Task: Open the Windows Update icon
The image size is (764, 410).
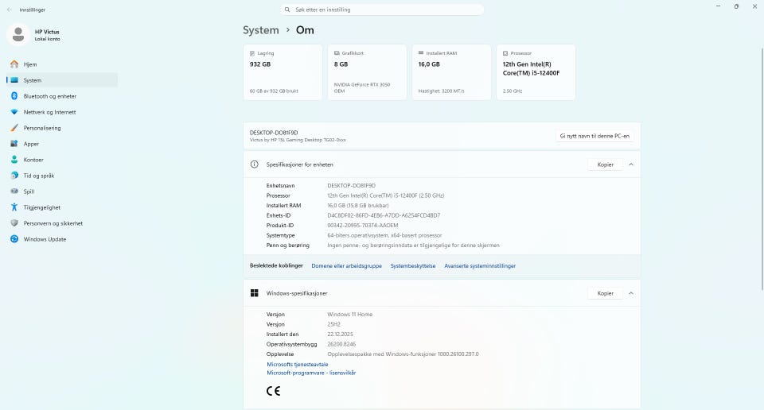Action: tap(14, 239)
